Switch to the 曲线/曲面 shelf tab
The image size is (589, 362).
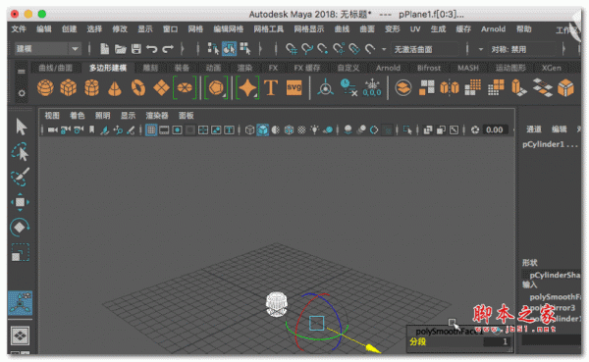(x=55, y=68)
